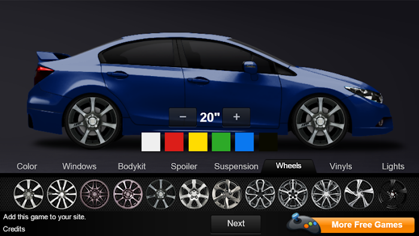
Task: Open the Vinyls tab
Action: (x=341, y=167)
